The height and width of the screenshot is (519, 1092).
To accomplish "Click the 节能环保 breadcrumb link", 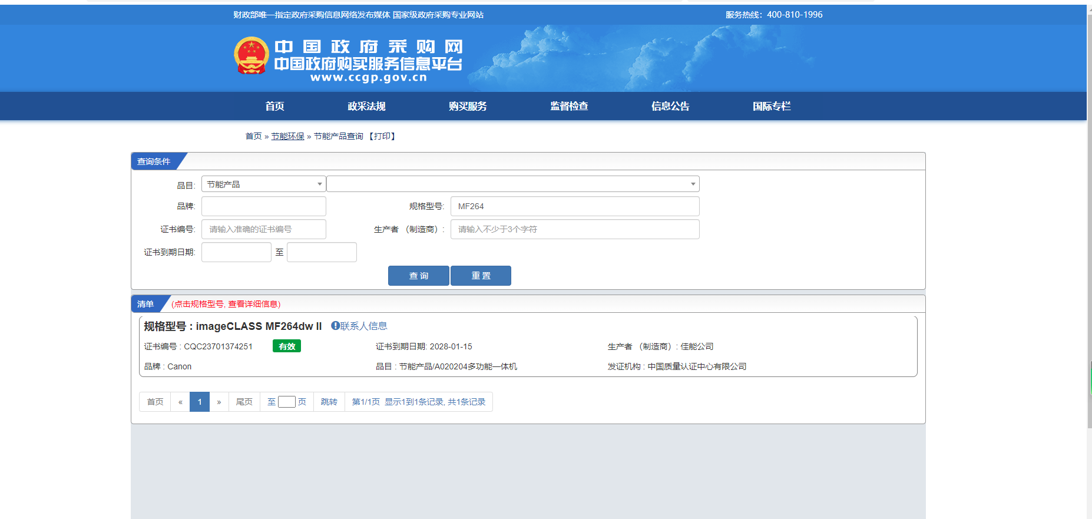I will pyautogui.click(x=287, y=136).
